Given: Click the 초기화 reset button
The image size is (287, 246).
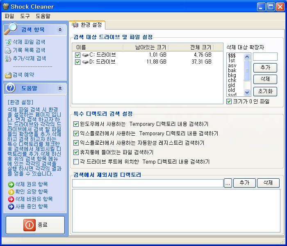Looking at the screenshot, I should point(265,91).
